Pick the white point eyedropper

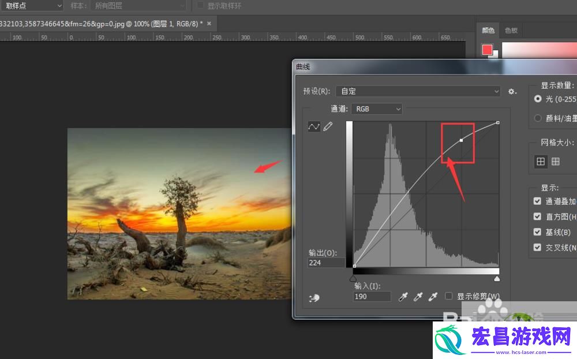433,297
